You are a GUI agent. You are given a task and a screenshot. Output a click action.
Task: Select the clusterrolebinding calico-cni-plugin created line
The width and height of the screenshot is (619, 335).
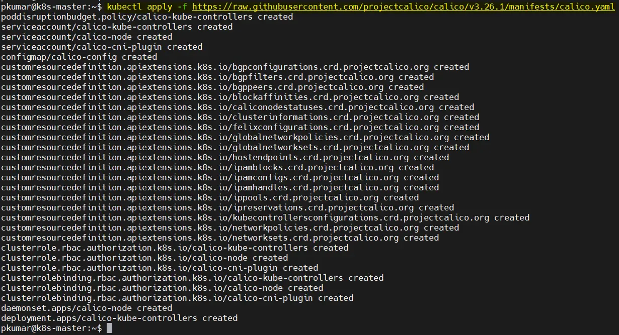tap(177, 298)
